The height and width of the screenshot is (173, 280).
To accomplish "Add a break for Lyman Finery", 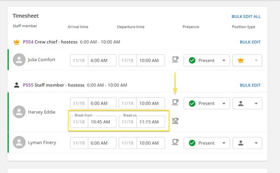I will point(175,142).
